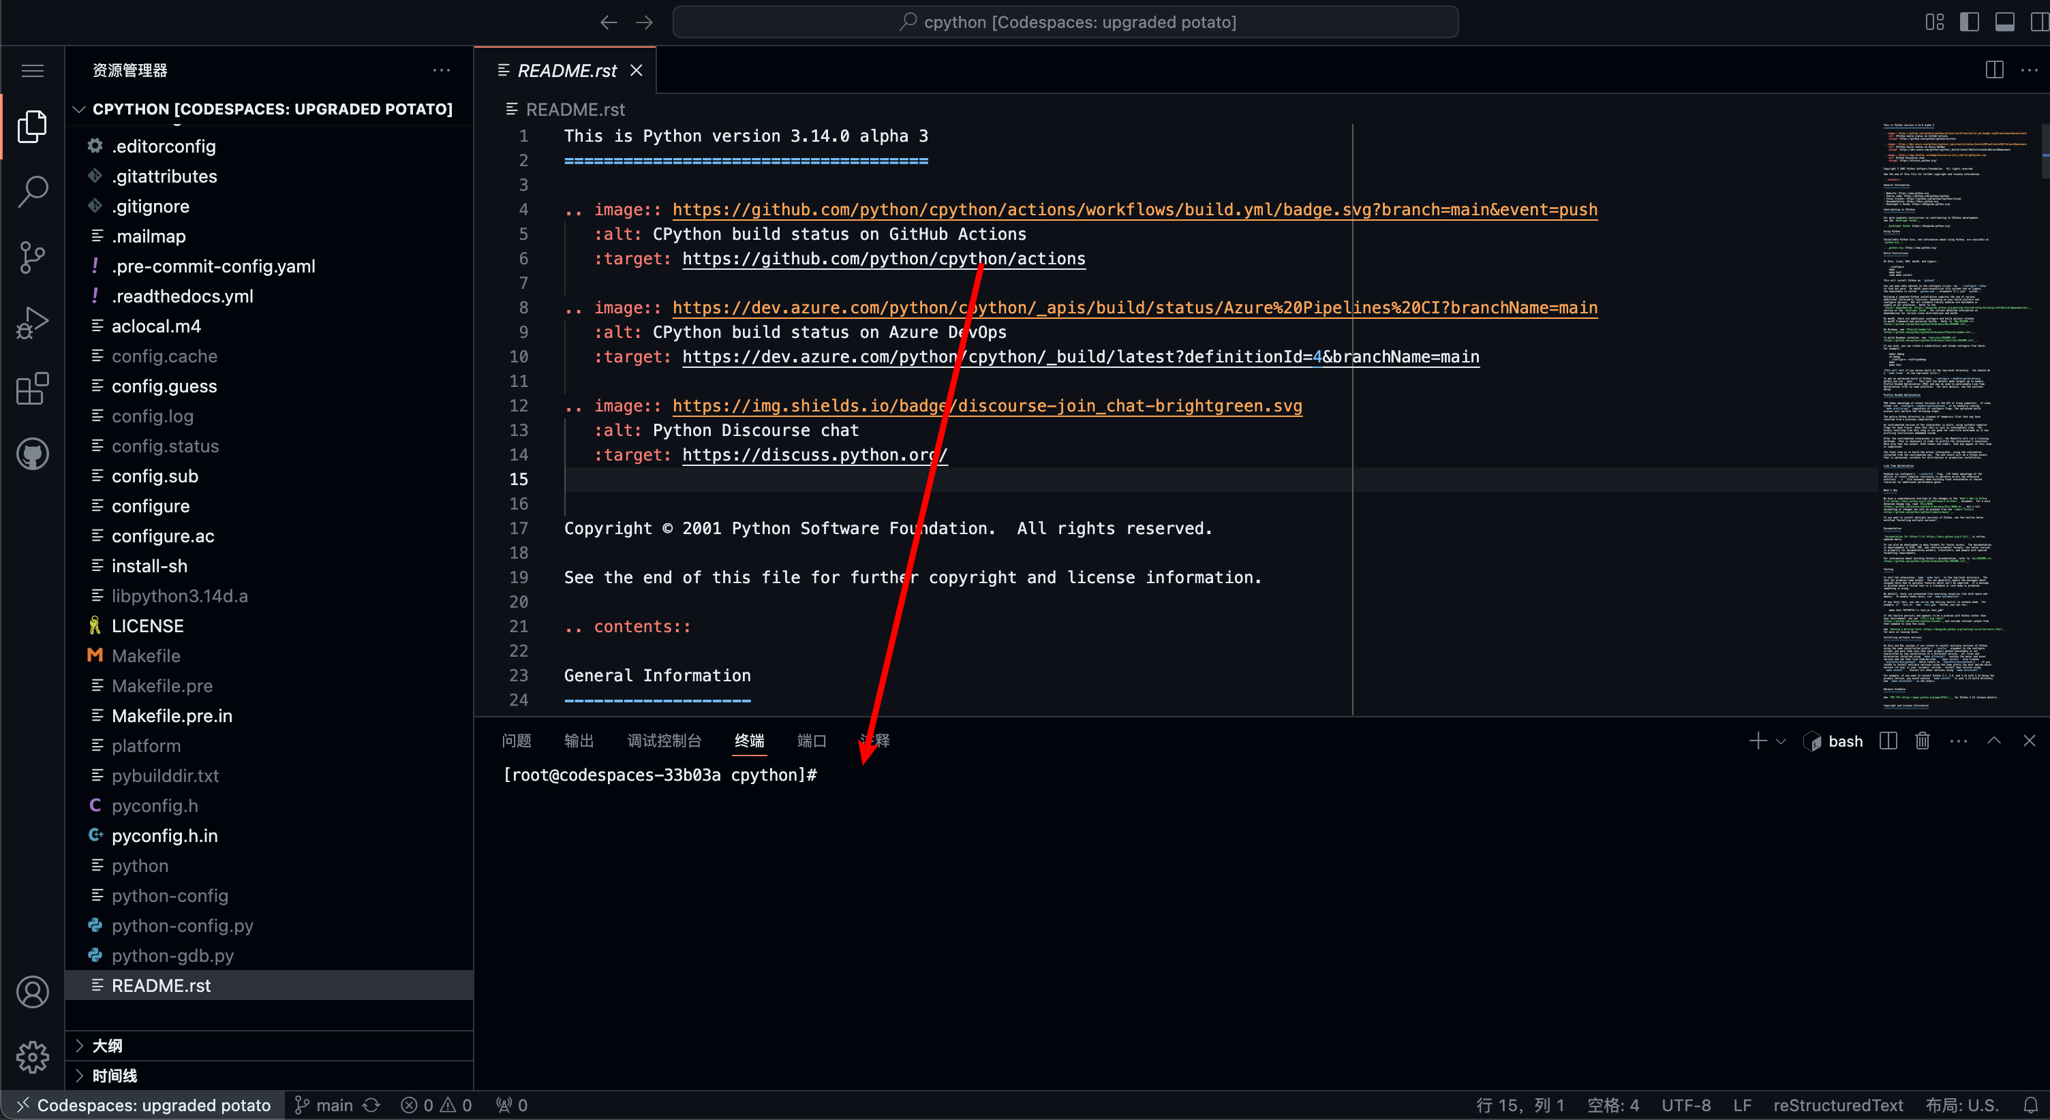Click the command center search field
The image size is (2050, 1120).
point(1065,22)
